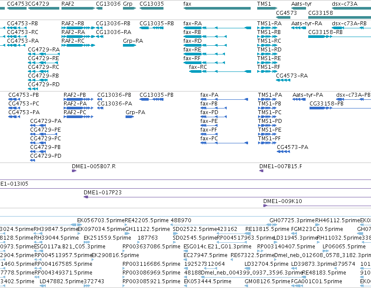Click EST RE48183.5prime
Image resolution: width=371 pixels, height=288 pixels.
[324, 273]
